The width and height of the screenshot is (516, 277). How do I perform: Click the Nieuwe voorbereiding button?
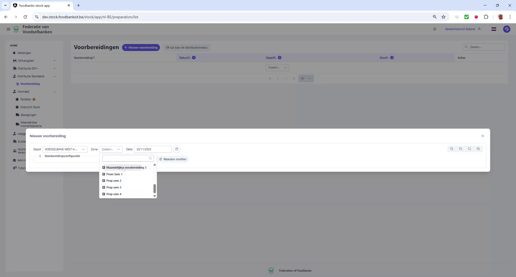(x=141, y=48)
